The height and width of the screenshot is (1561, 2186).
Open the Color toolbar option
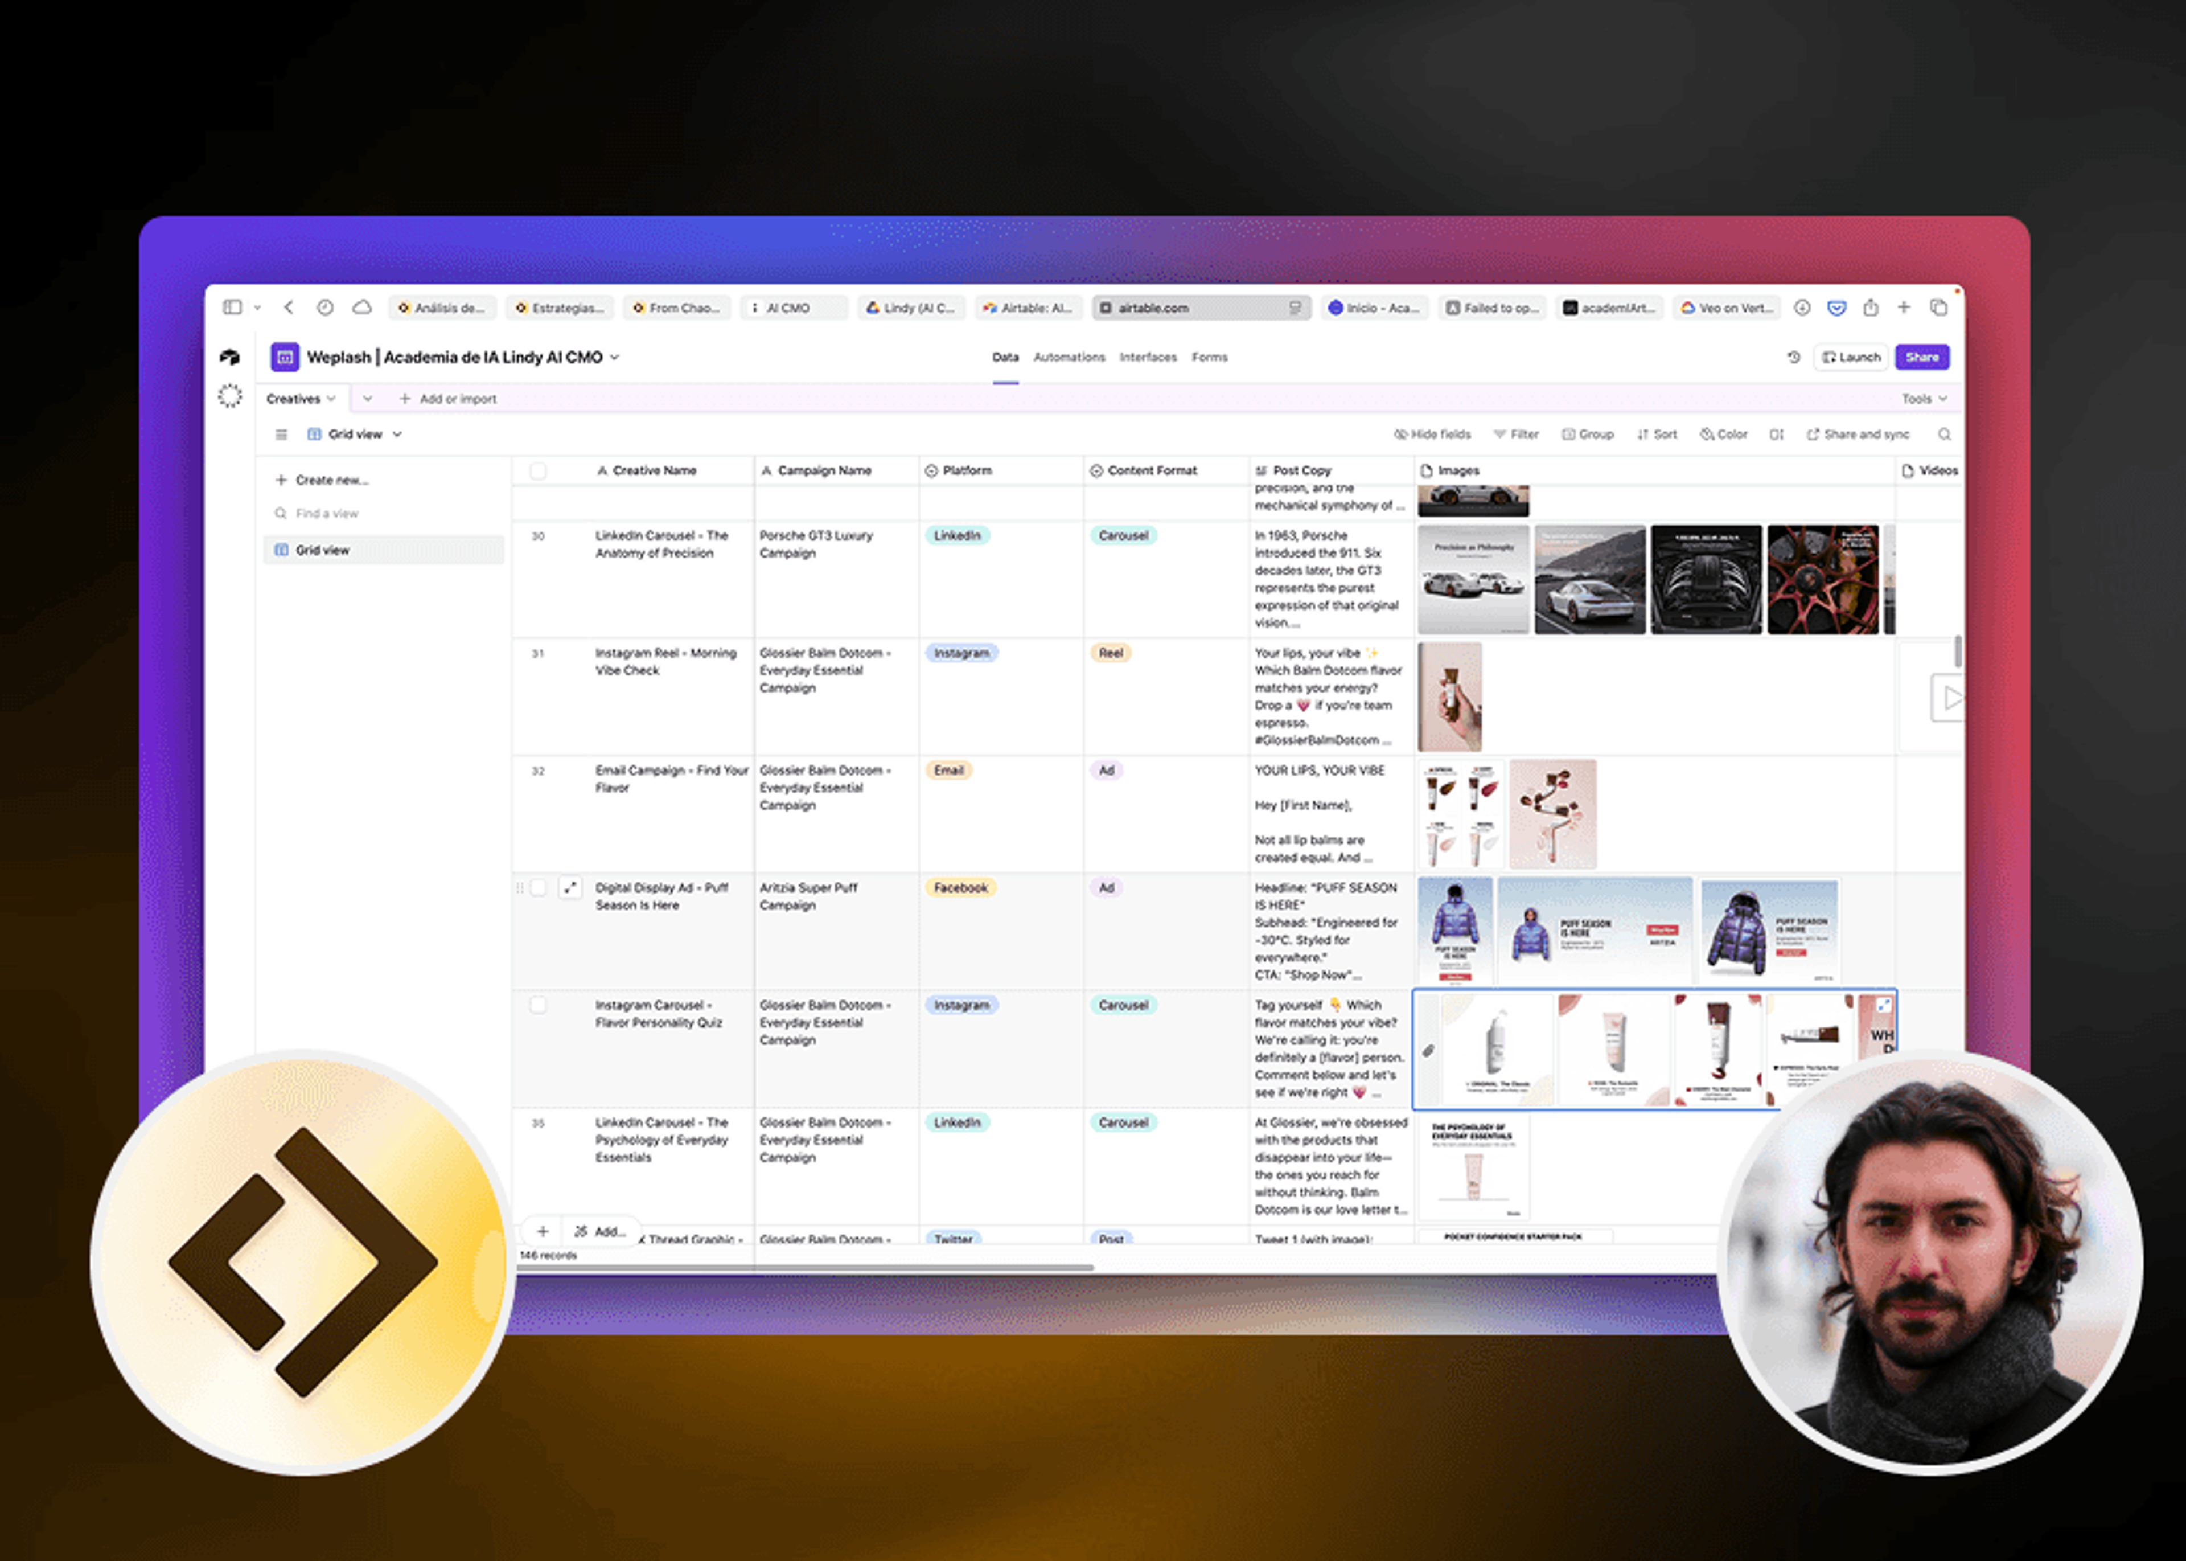tap(1724, 435)
